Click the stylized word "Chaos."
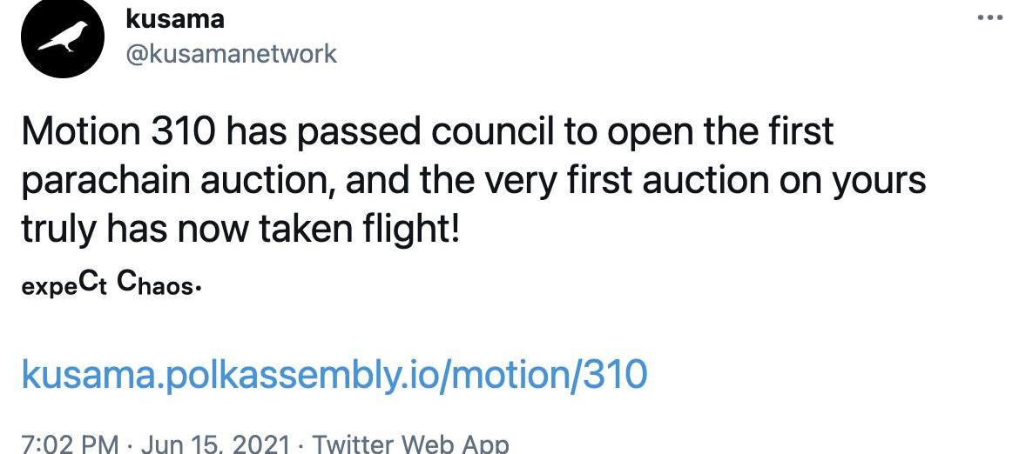This screenshot has width=1033, height=454. point(159,284)
